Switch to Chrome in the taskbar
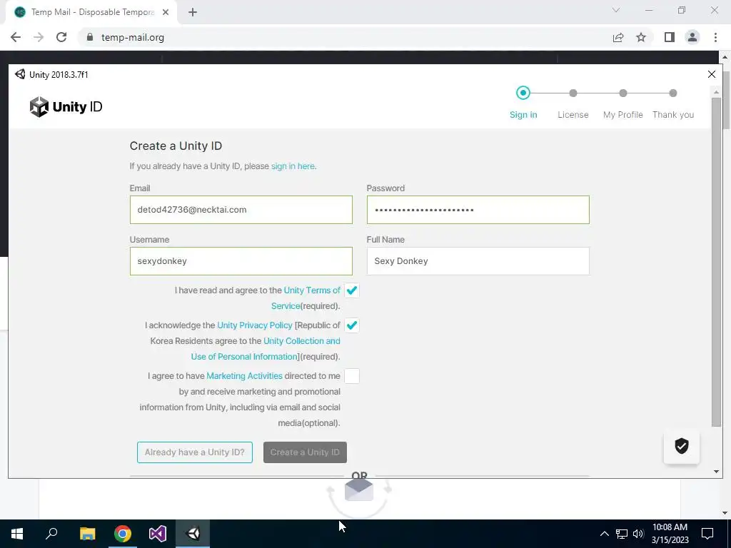Screen dimensions: 731x548 pos(123,534)
